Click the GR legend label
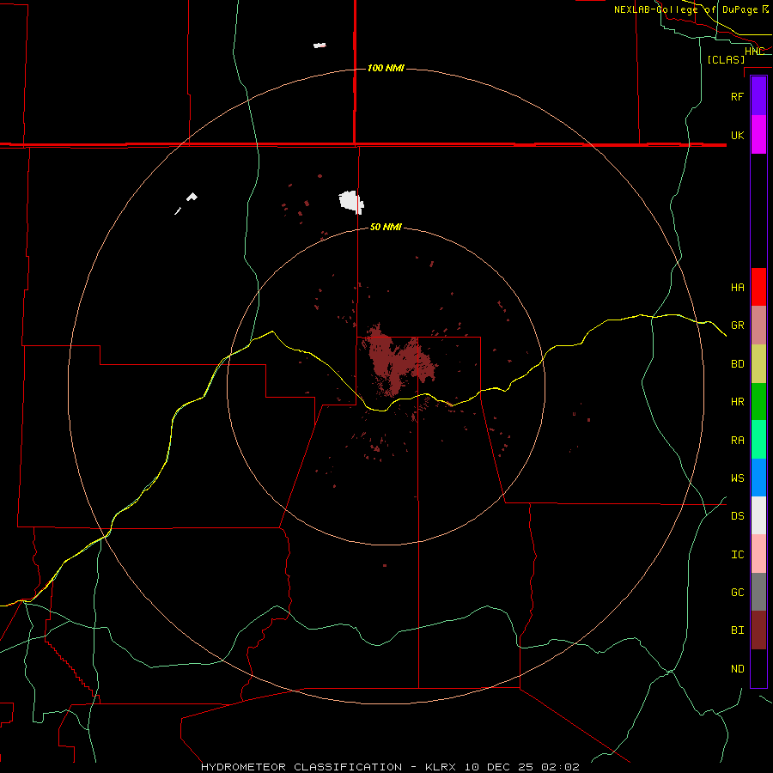 738,326
